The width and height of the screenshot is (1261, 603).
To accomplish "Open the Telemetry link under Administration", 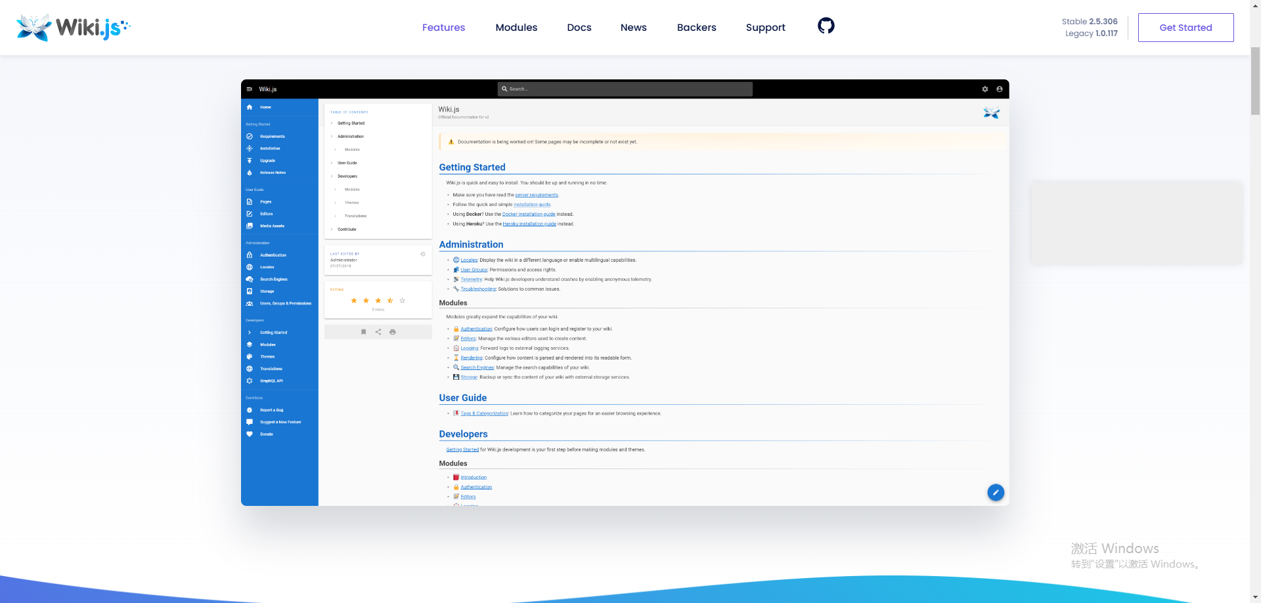I will click(472, 280).
